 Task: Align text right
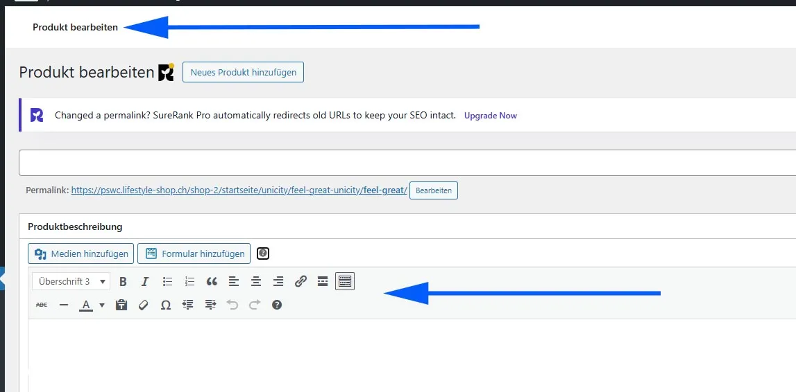pos(278,282)
